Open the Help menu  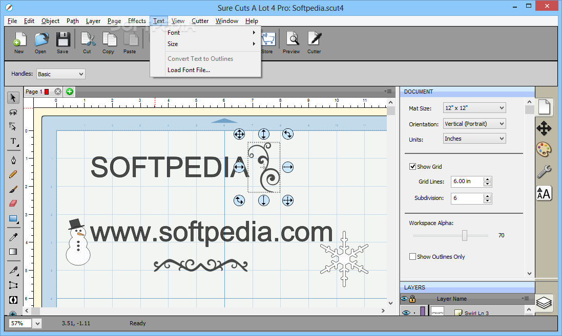(x=252, y=21)
